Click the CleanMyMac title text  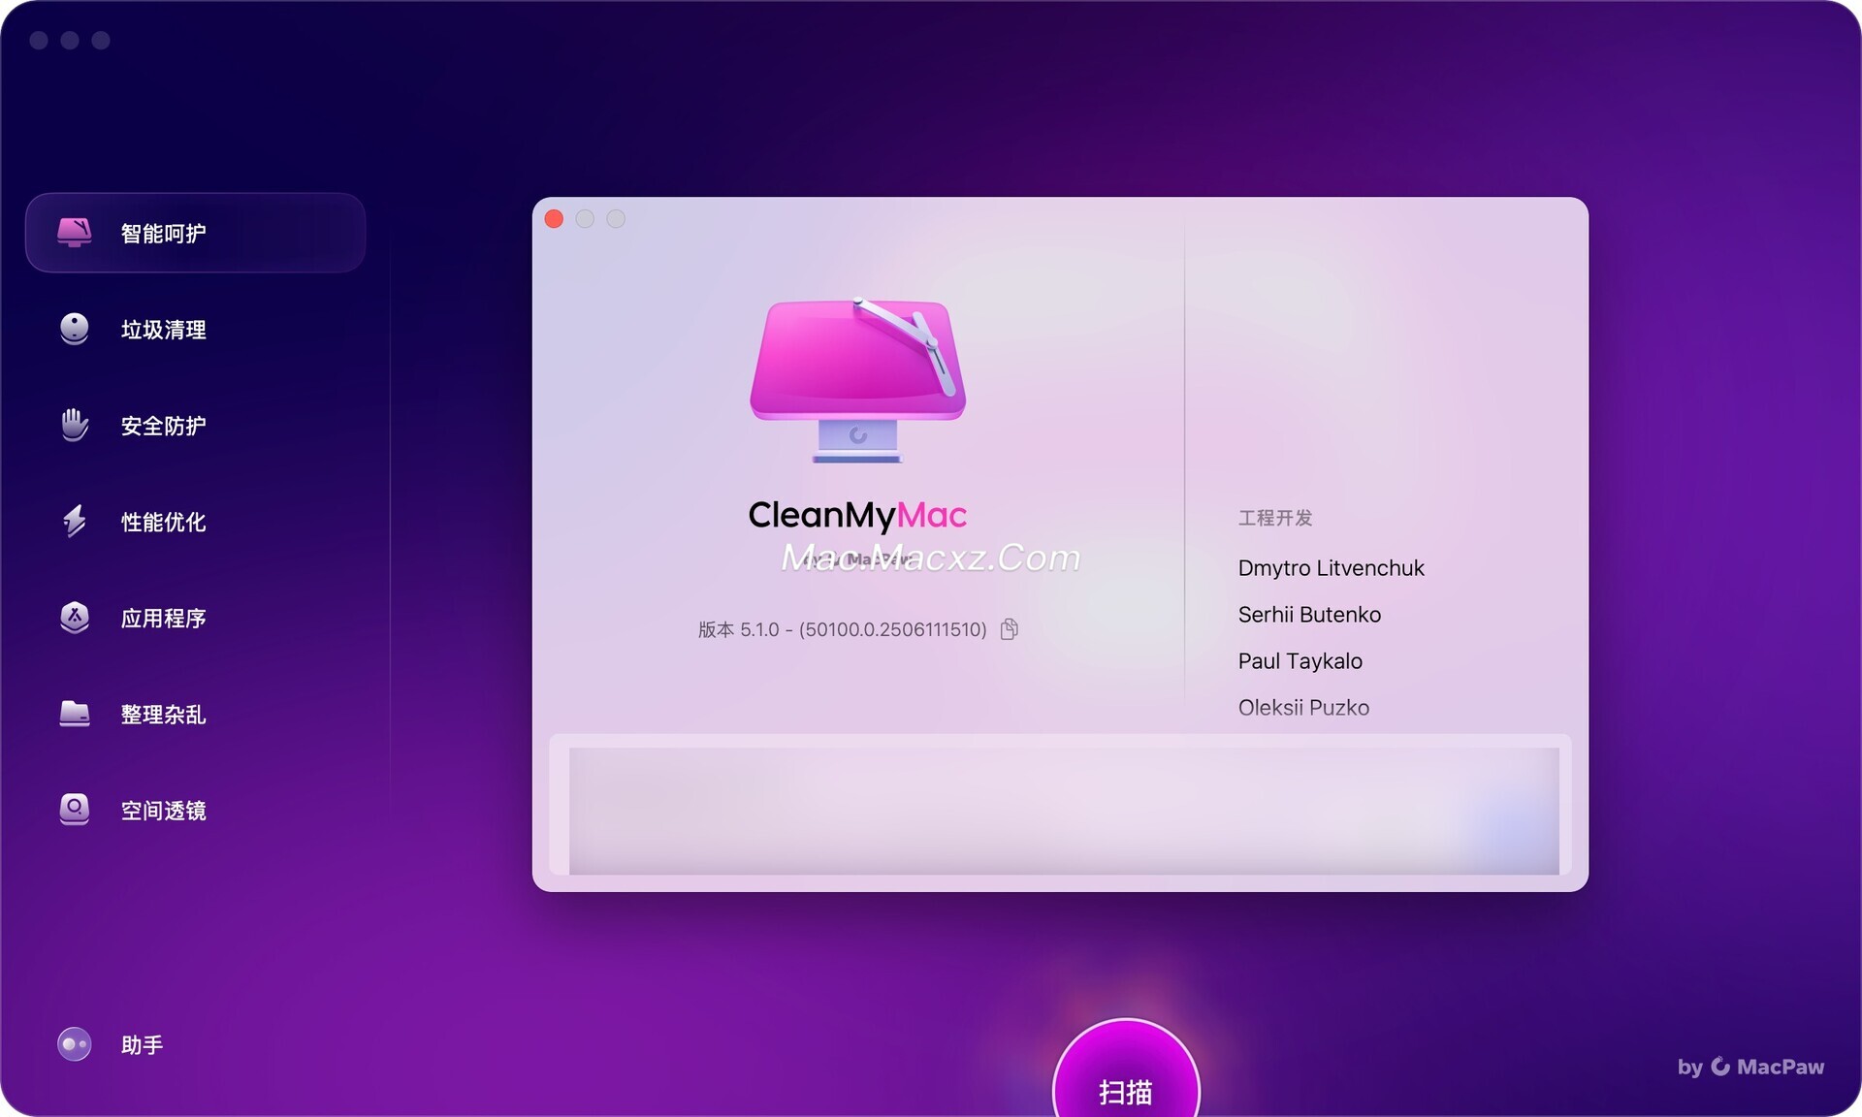click(x=857, y=515)
